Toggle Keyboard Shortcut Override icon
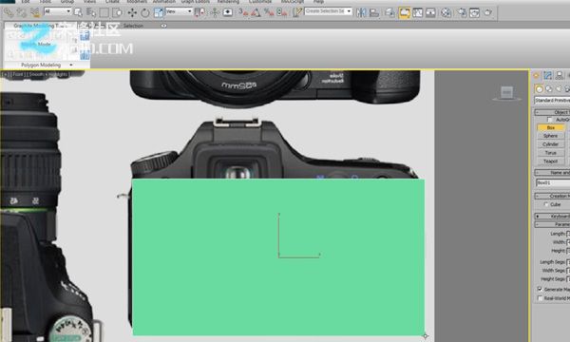Viewport: 570px width, 342px height. [x=228, y=13]
